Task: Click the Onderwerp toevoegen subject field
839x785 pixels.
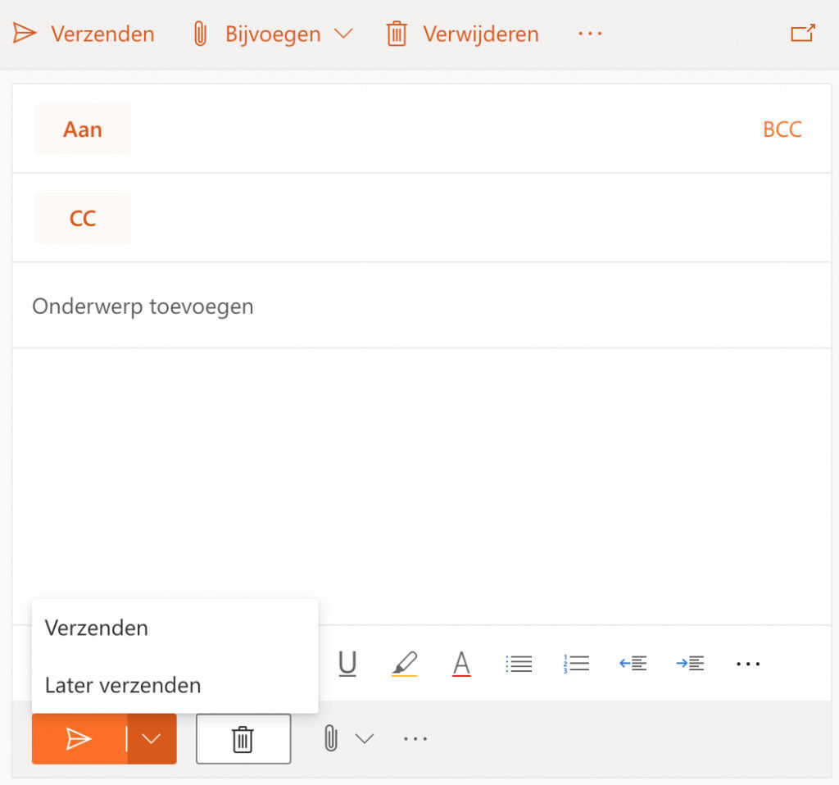Action: 422,306
